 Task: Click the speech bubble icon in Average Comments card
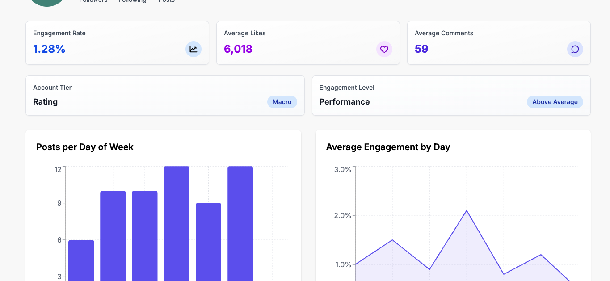[x=575, y=49]
